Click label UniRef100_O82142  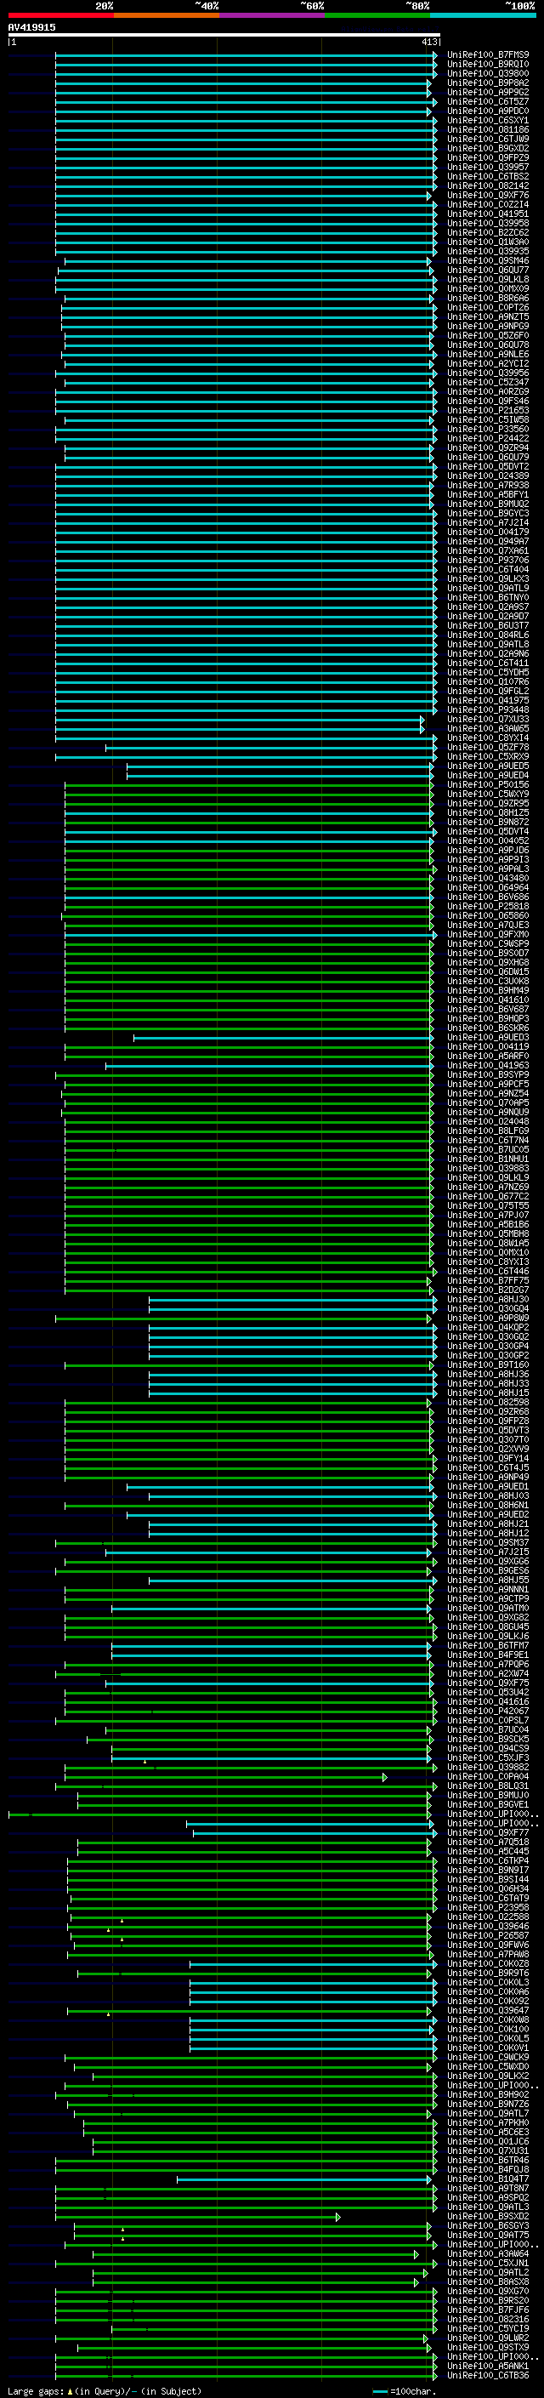pos(488,185)
